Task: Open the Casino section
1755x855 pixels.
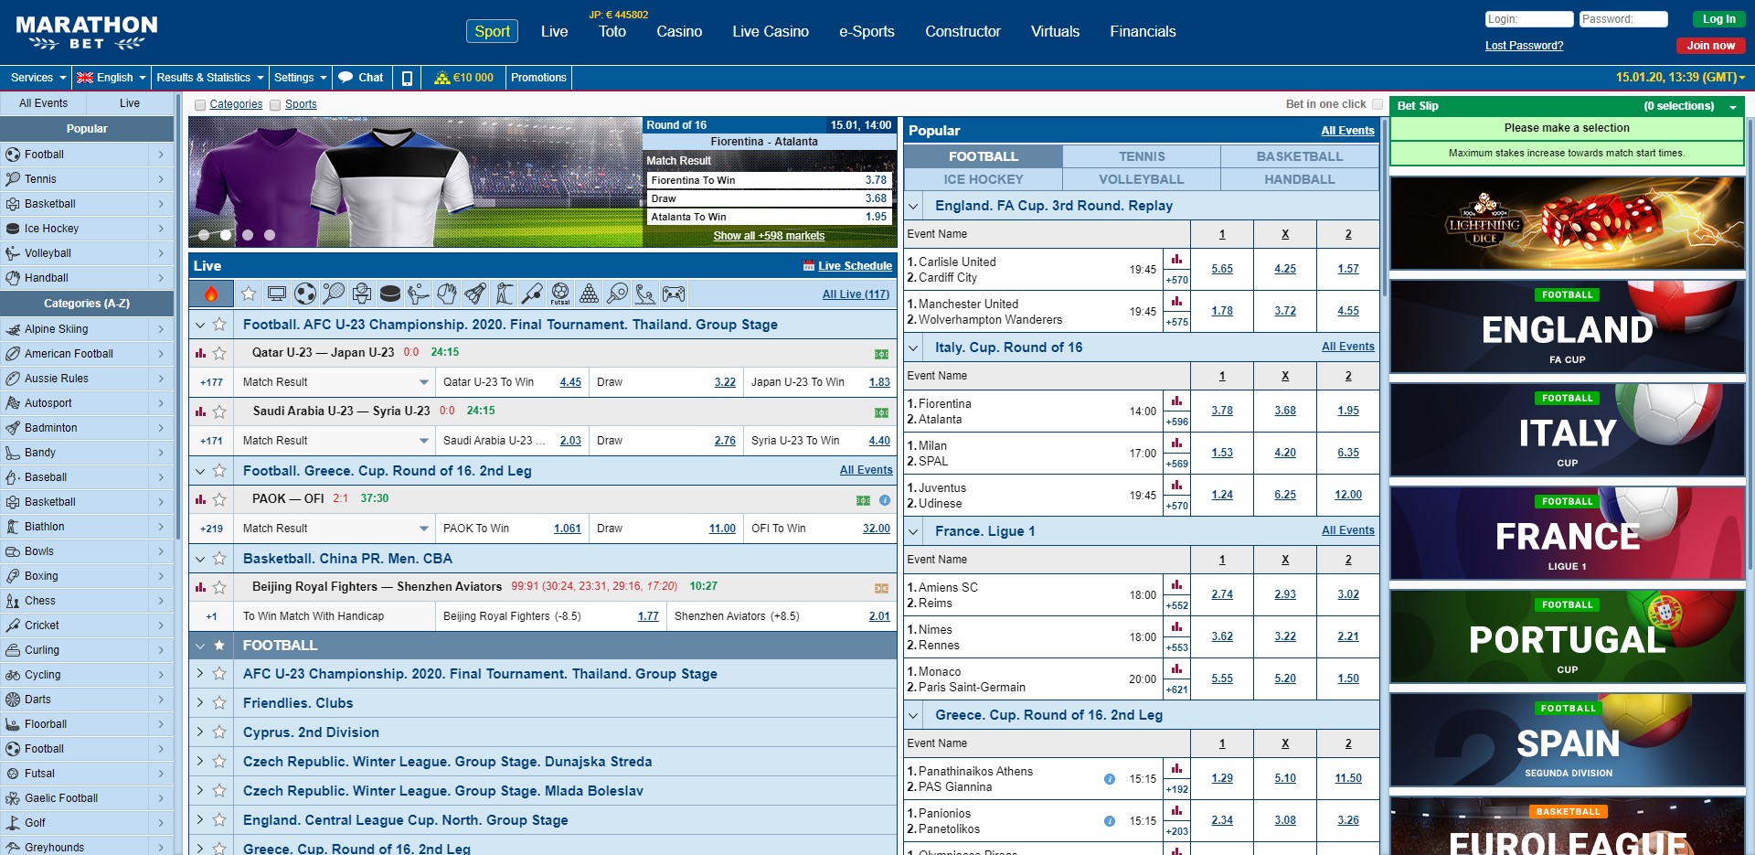Action: coord(679,31)
